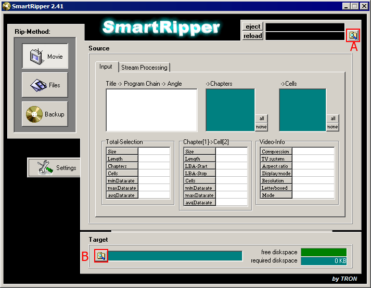
Task: Switch to the Input tab
Action: (x=106, y=67)
